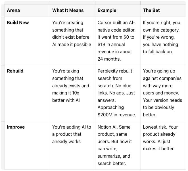Viewport: 188px width, 171px height.
Task: Click the cell about creating something new
Action: click(x=71, y=34)
